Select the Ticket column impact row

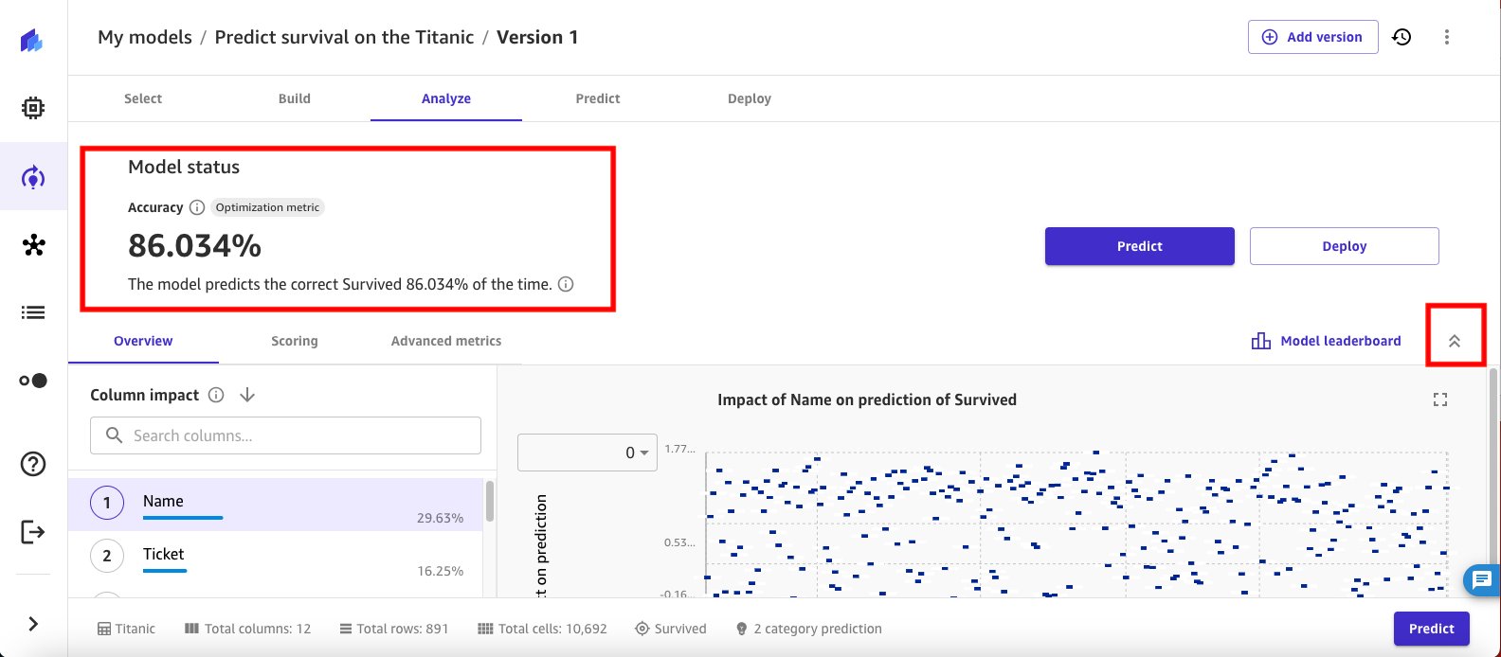(x=276, y=558)
